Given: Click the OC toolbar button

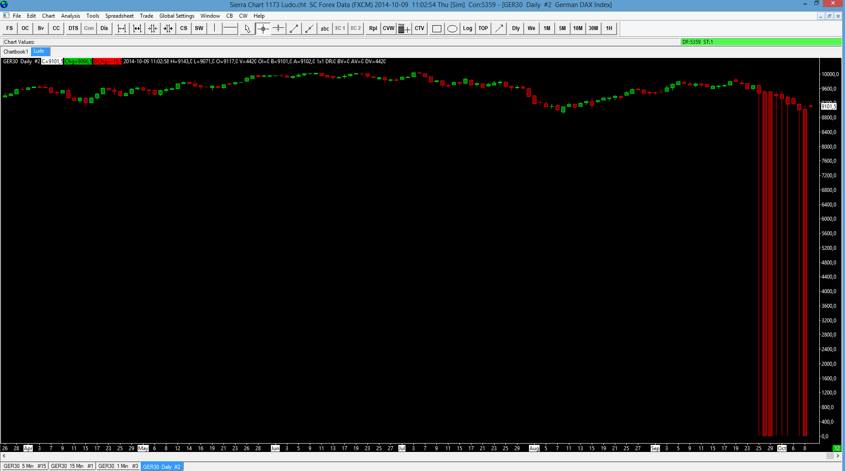Looking at the screenshot, I should tap(25, 28).
